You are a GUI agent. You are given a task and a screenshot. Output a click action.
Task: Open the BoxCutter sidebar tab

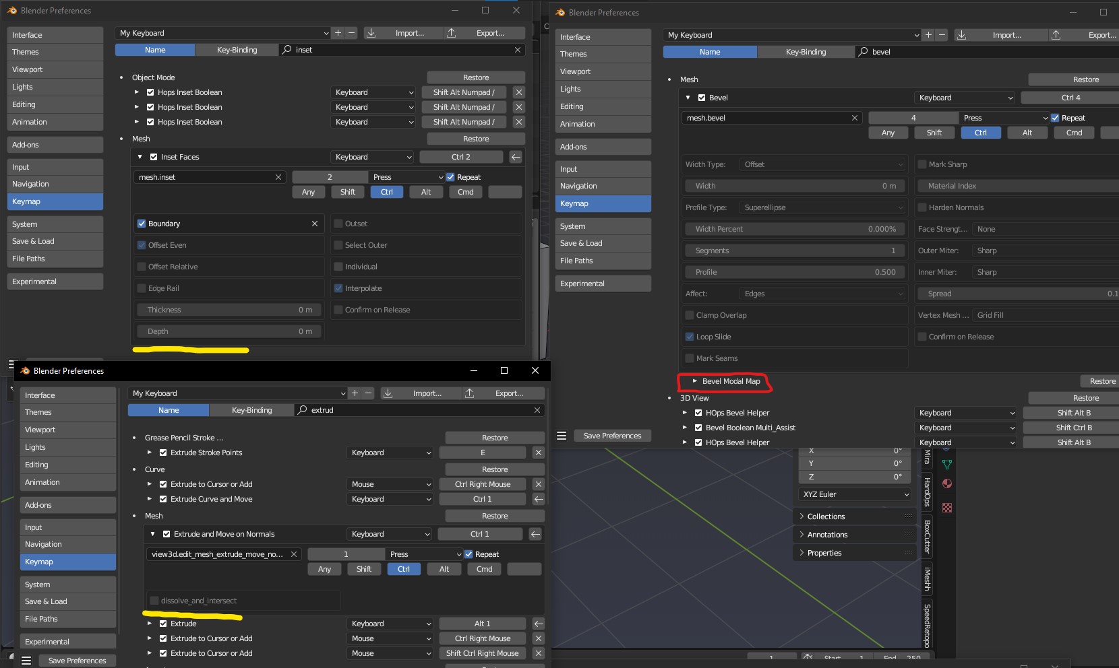click(x=928, y=537)
